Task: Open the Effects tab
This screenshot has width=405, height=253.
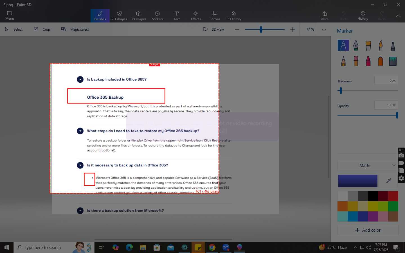Action: point(196,16)
